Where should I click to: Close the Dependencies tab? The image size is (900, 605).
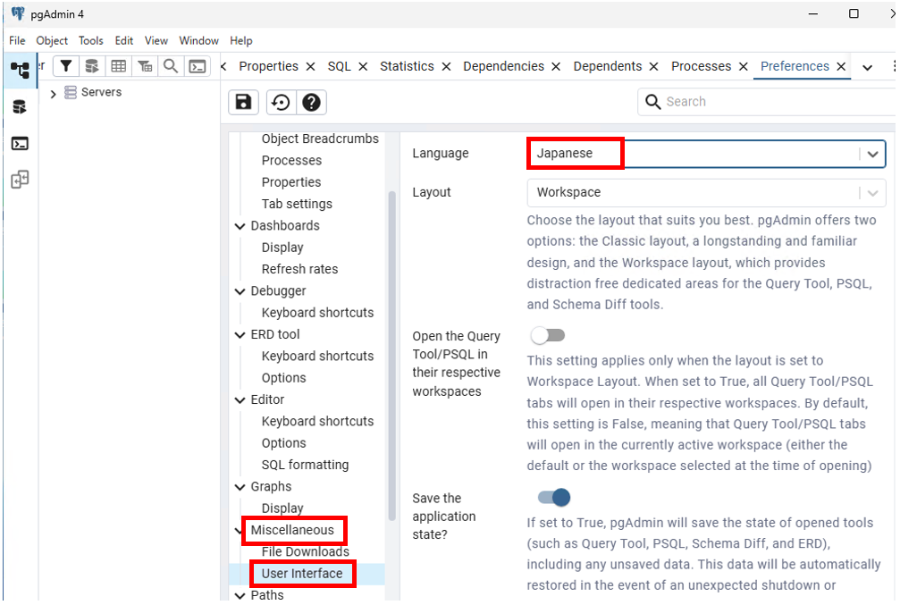(556, 67)
